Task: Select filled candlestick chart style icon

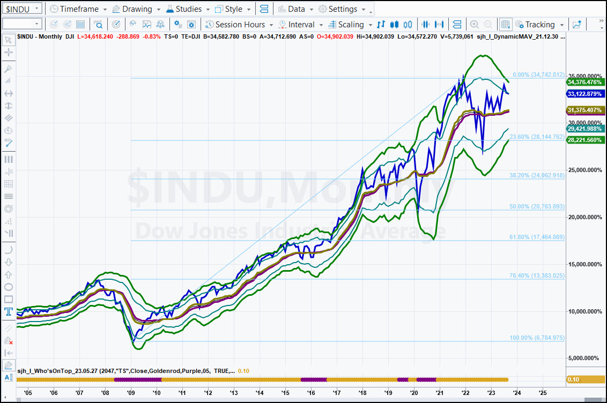Action: (395, 24)
